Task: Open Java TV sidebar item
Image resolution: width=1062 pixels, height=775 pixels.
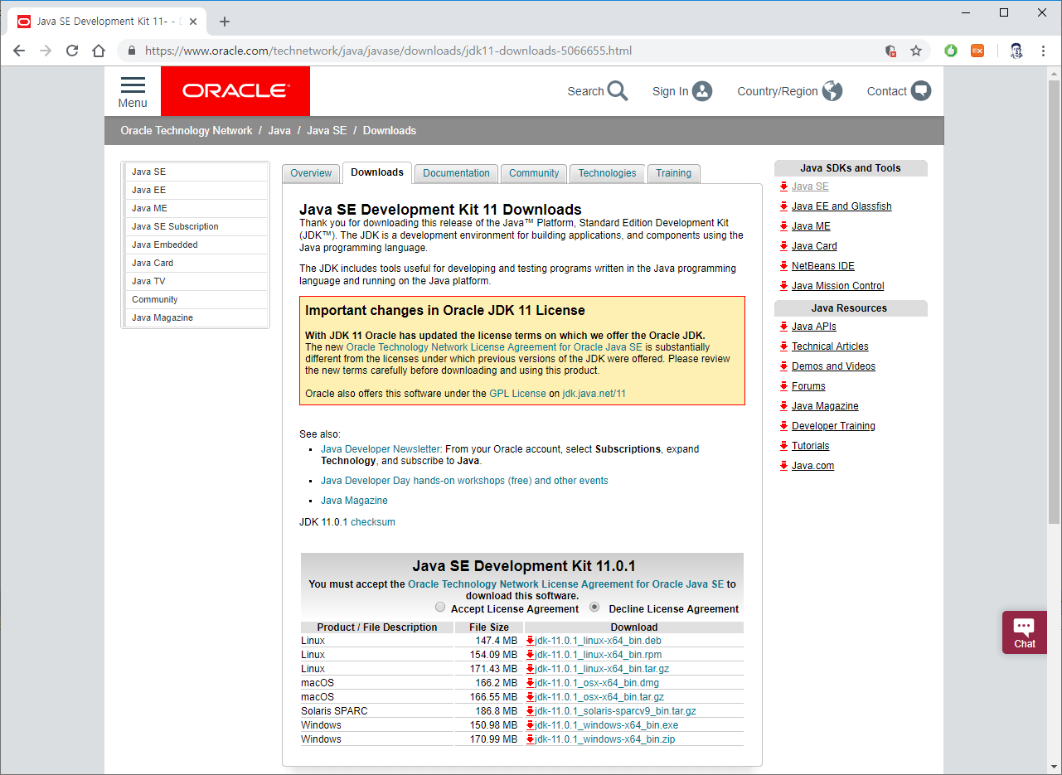Action: [x=196, y=281]
